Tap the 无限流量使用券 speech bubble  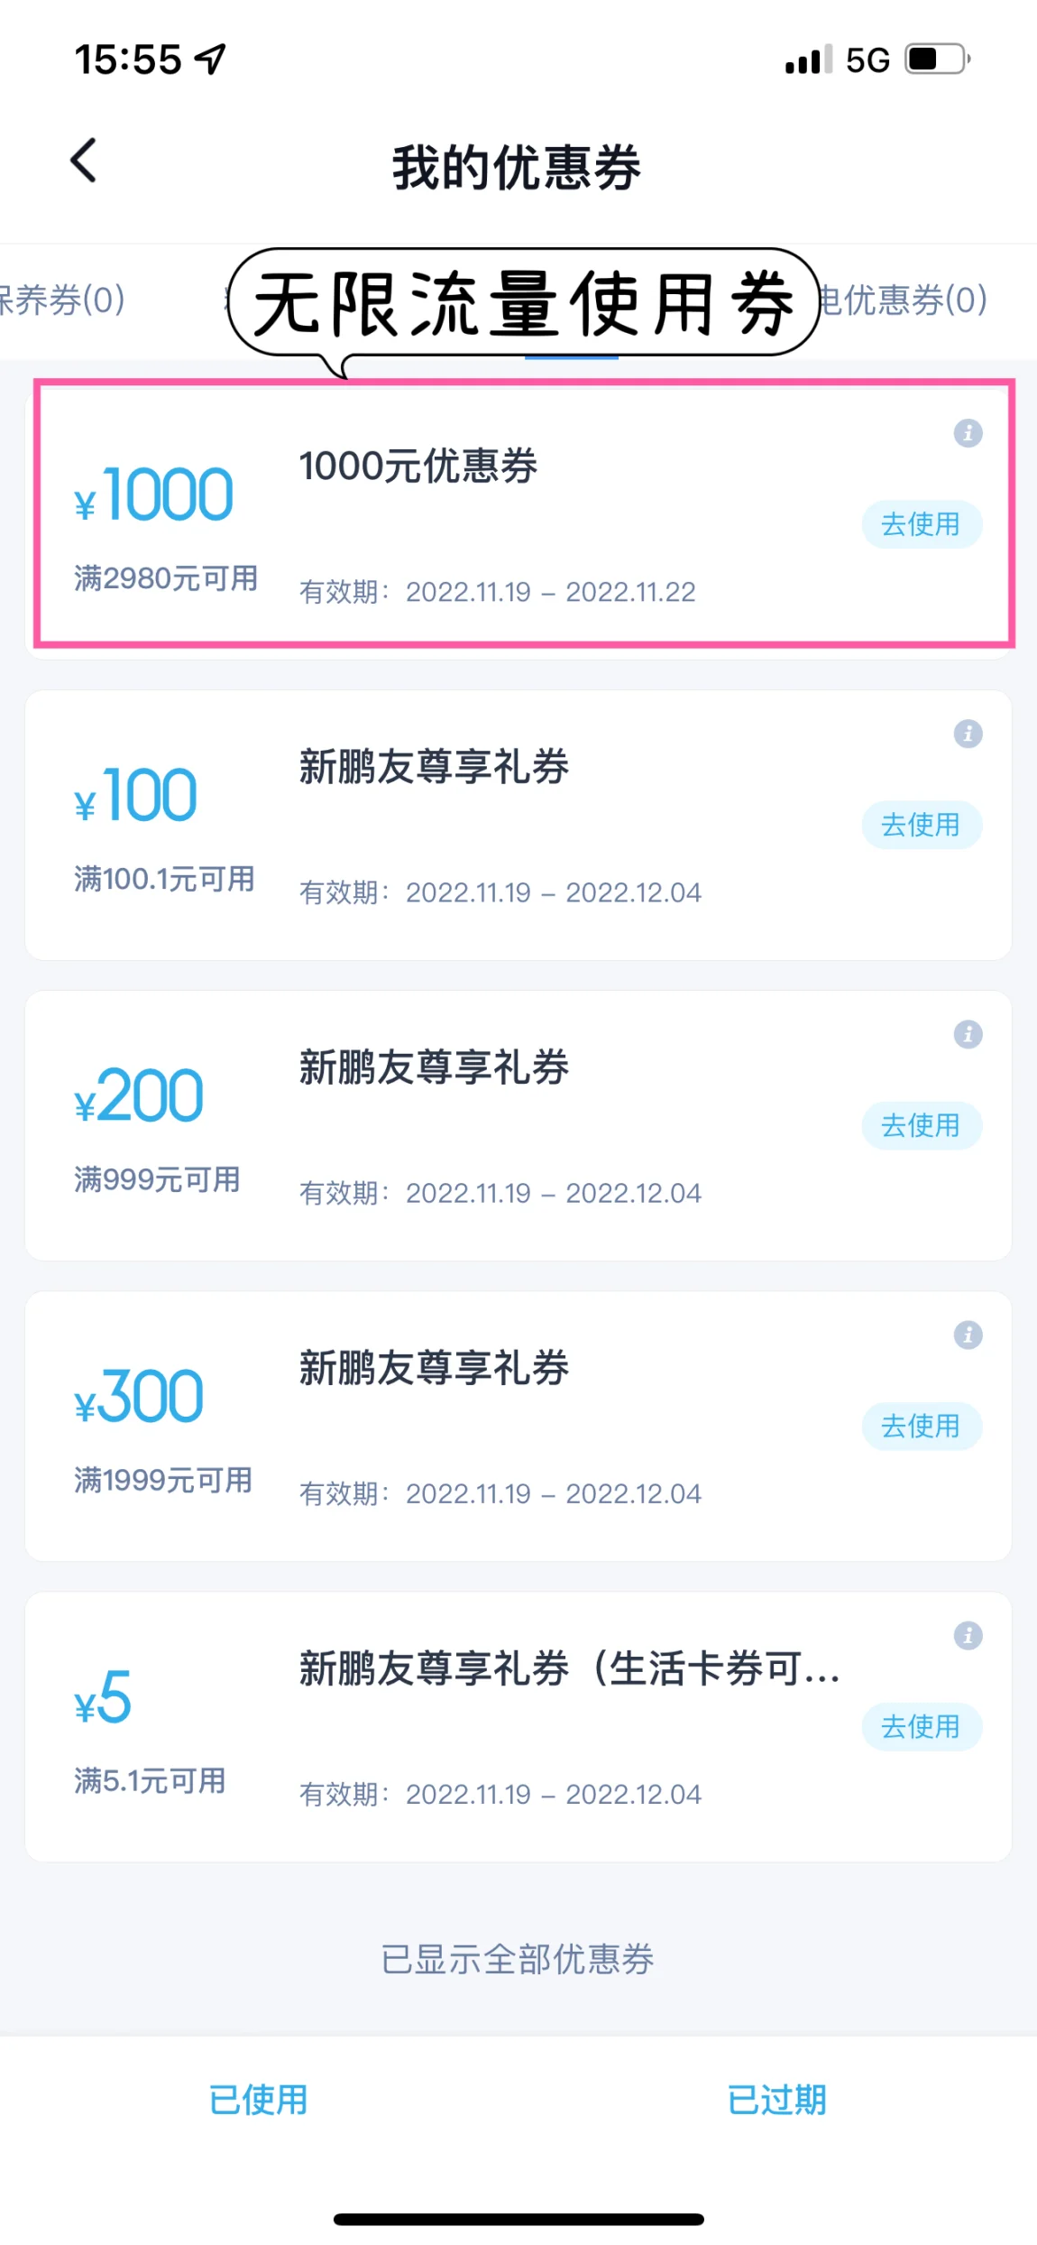(523, 303)
